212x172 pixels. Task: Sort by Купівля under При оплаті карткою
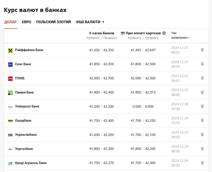coord(134,38)
